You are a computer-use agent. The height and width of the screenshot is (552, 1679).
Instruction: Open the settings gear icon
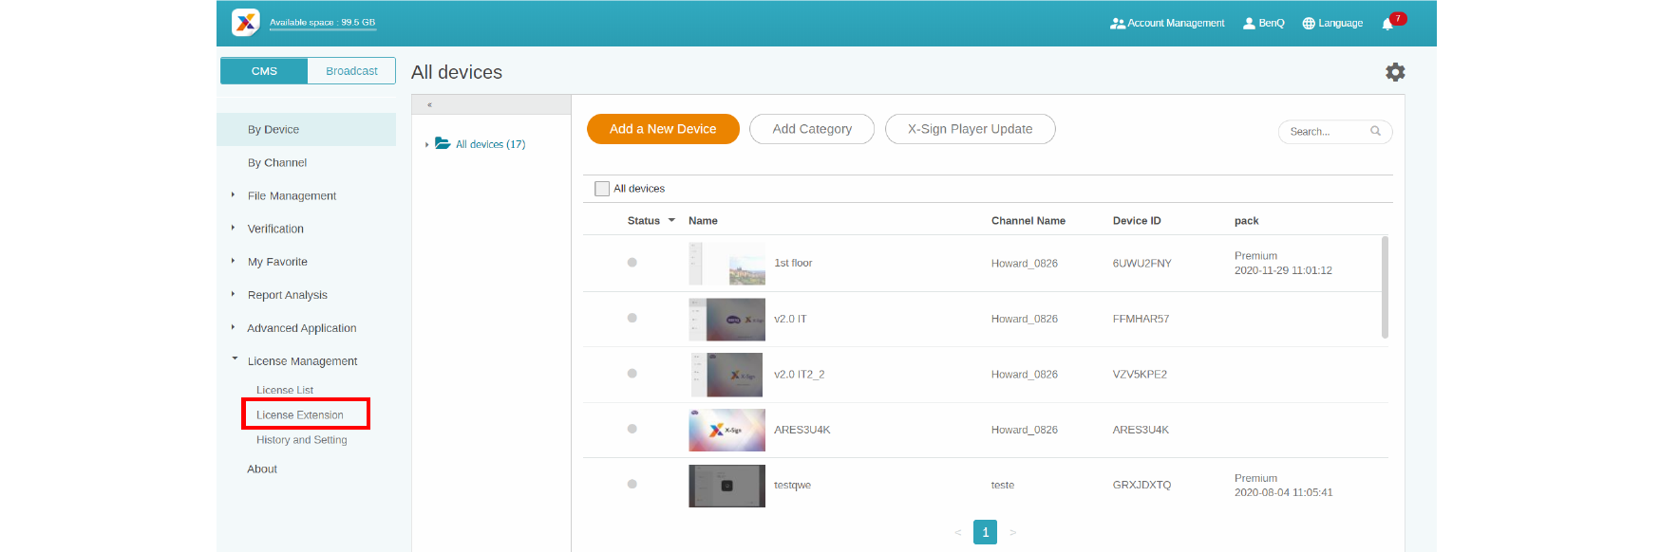(1394, 72)
